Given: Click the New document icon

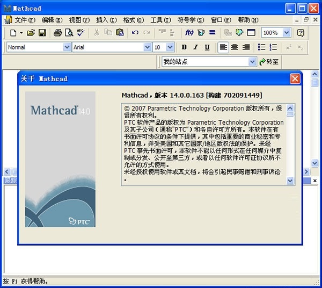Looking at the screenshot, I should point(13,33).
